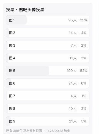Click the 385位吧友参与投票 footer text
The image size is (99, 134).
pyautogui.click(x=24, y=131)
